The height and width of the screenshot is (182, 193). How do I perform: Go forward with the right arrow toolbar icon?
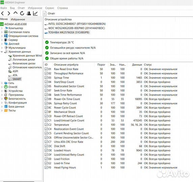[9, 13]
